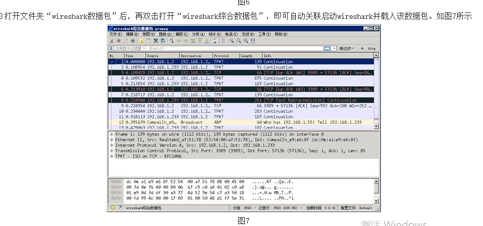Open the 文件 menu

tap(115, 34)
